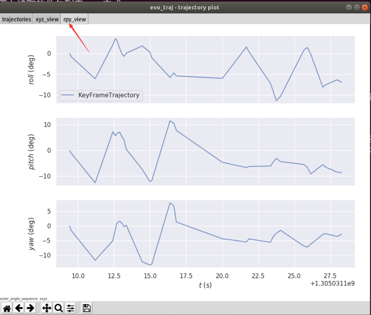Click the pitch (deg) axis label
This screenshot has height=315, width=371.
click(31, 152)
